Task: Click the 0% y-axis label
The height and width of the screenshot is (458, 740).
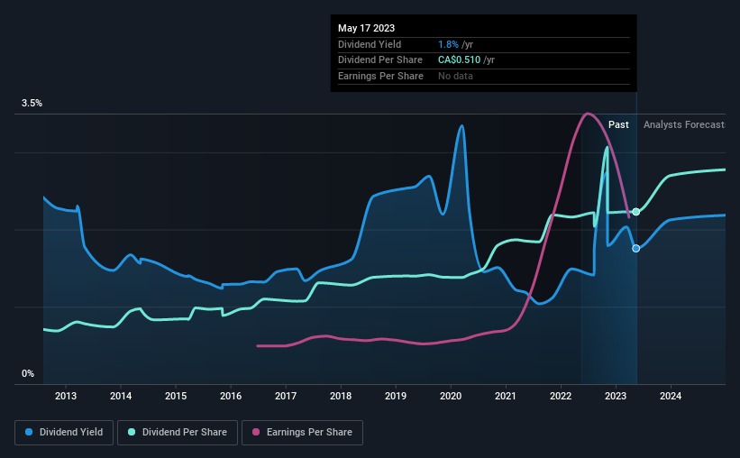Action: (28, 373)
